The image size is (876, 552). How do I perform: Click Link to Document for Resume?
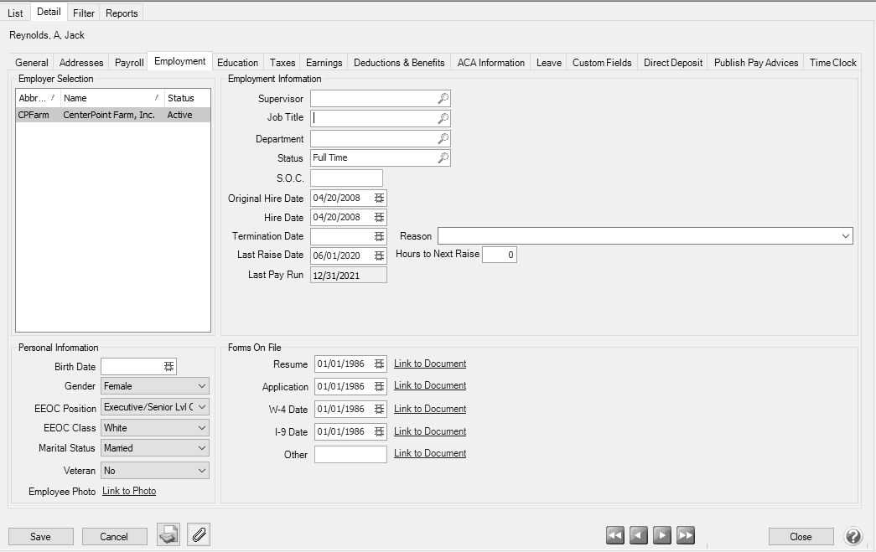click(430, 364)
